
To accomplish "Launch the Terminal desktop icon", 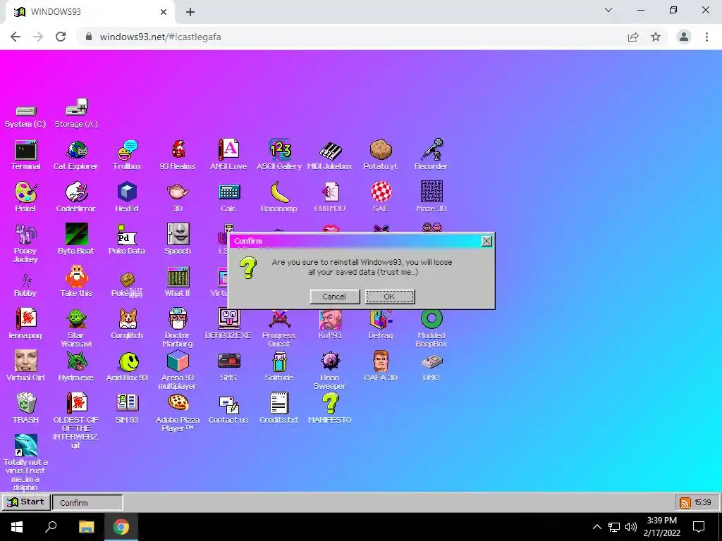I will click(x=26, y=150).
